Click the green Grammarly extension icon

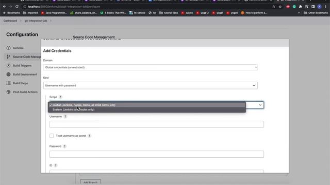point(294,7)
